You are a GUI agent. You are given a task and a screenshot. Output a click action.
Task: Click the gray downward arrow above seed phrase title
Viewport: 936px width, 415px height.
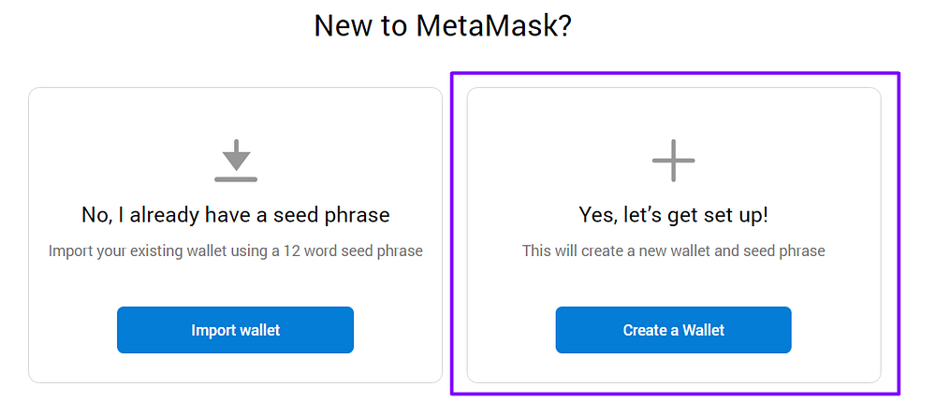click(x=235, y=154)
